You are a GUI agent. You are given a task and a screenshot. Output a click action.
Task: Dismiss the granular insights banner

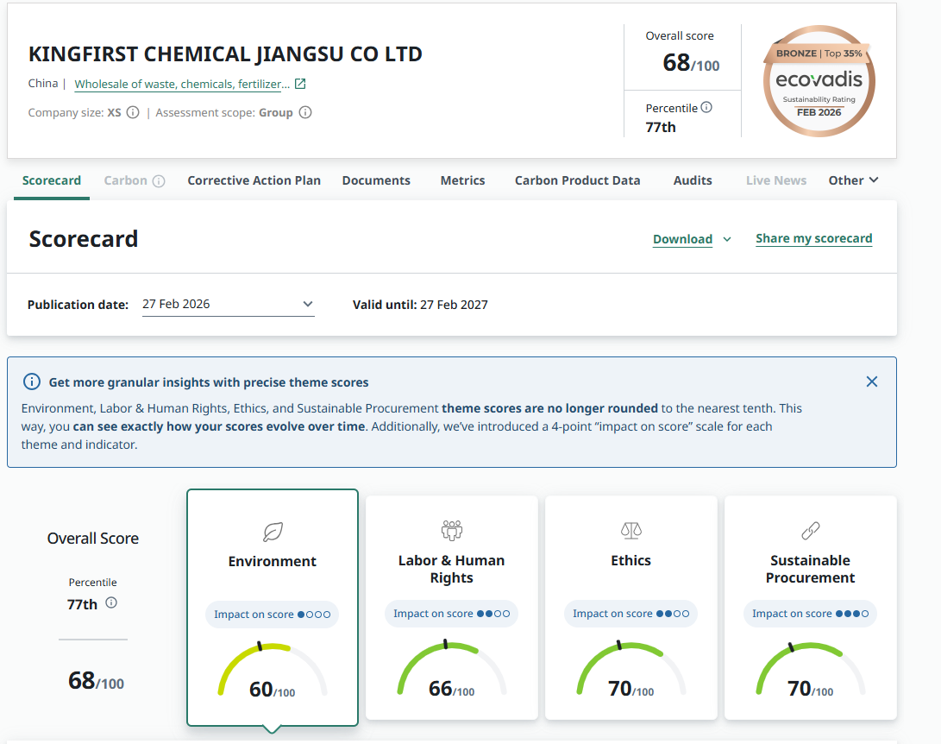click(872, 381)
